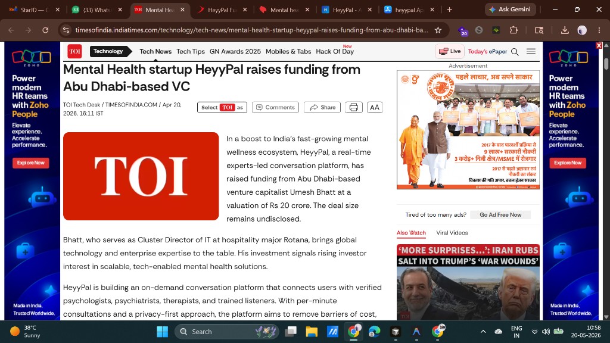Image resolution: width=610 pixels, height=343 pixels.
Task: Select the Viral Videos tab
Action: pos(452,233)
